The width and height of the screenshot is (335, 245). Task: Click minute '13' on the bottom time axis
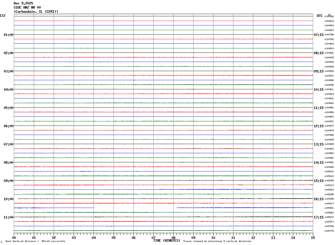[273, 238]
